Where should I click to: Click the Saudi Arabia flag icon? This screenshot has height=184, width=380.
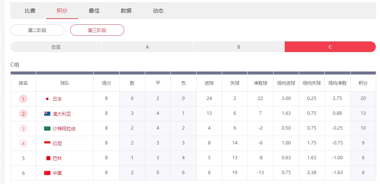47,128
